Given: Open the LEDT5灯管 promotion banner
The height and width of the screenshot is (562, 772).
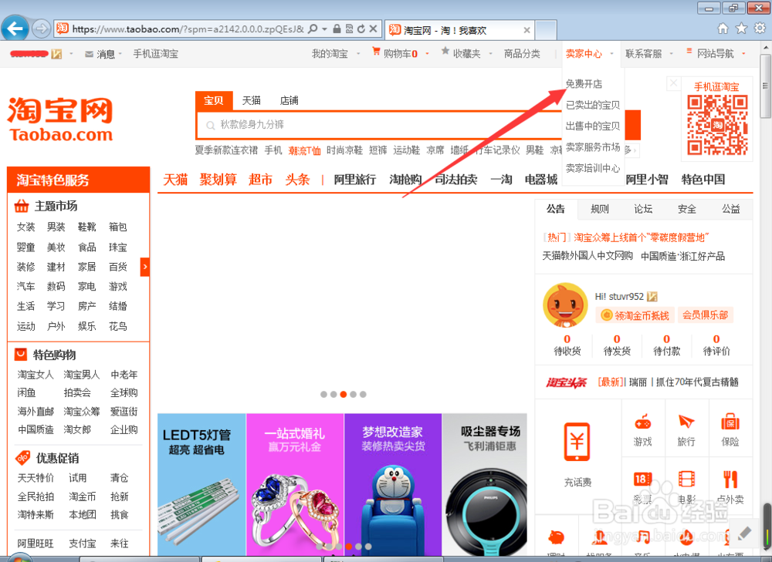Looking at the screenshot, I should coord(201,484).
